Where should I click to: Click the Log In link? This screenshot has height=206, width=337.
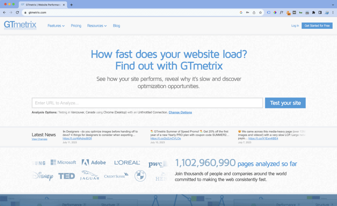[295, 26]
